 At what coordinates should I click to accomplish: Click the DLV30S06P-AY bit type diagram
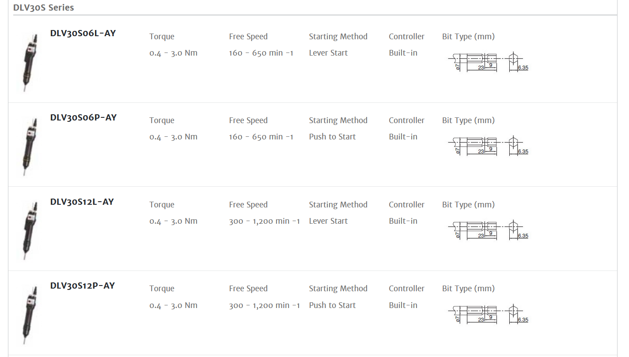coord(488,146)
